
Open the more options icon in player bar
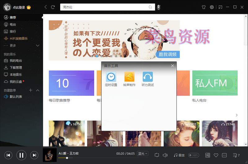224,155
